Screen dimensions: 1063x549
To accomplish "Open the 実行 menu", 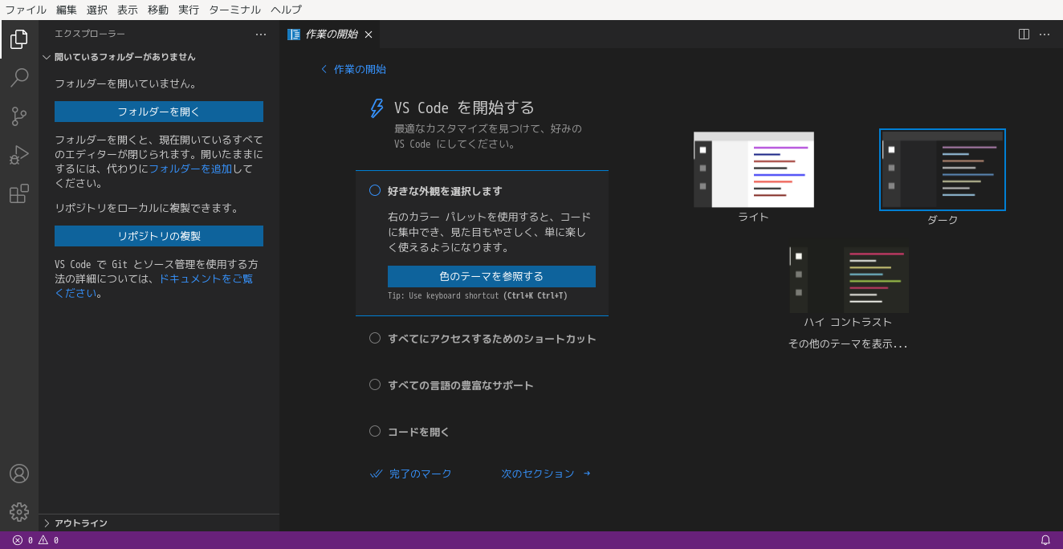I will 189,10.
